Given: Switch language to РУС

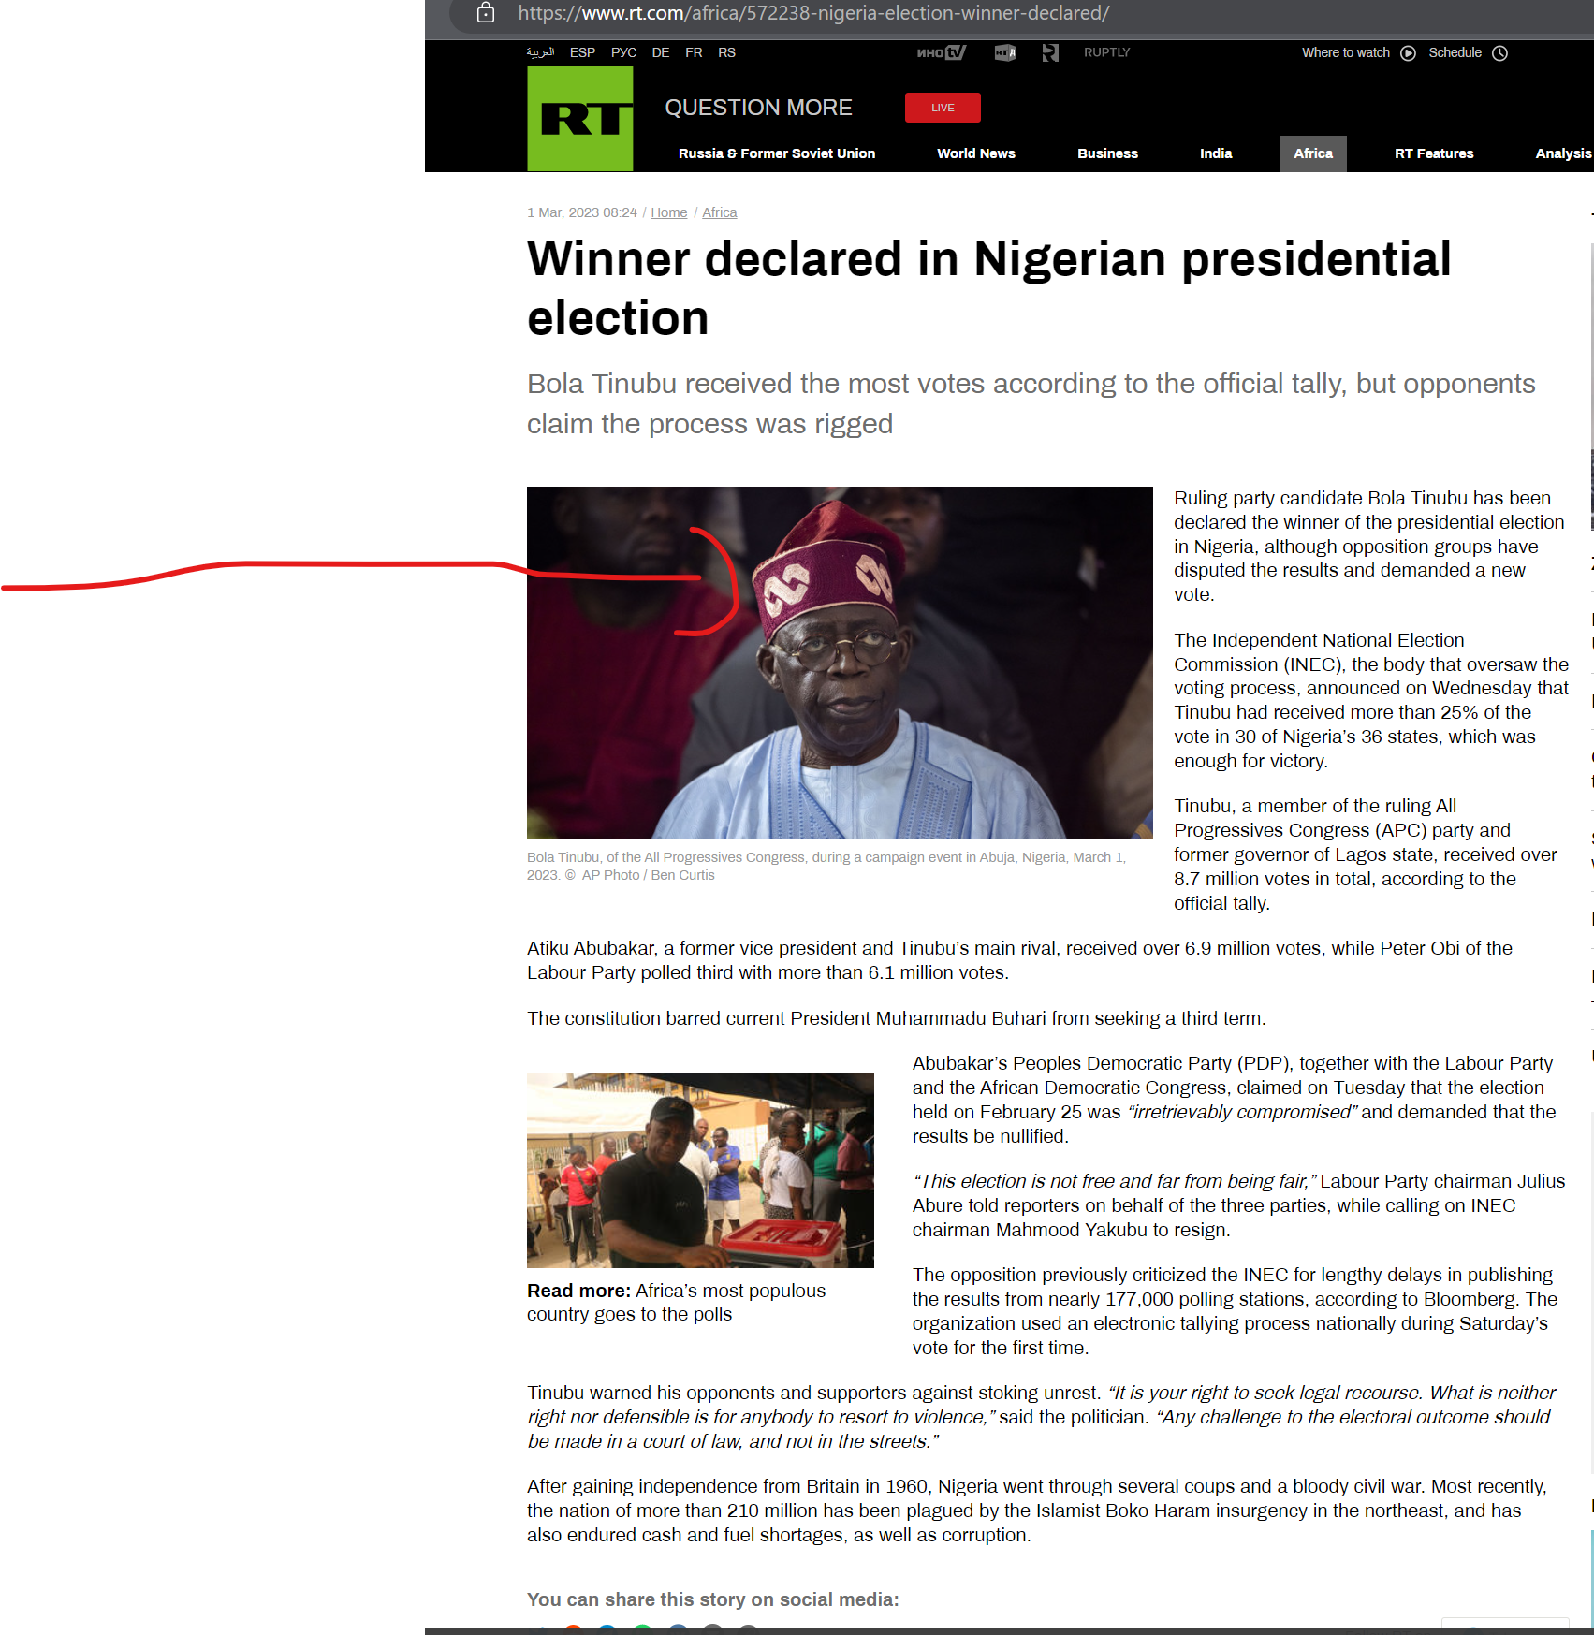Looking at the screenshot, I should tap(623, 52).
